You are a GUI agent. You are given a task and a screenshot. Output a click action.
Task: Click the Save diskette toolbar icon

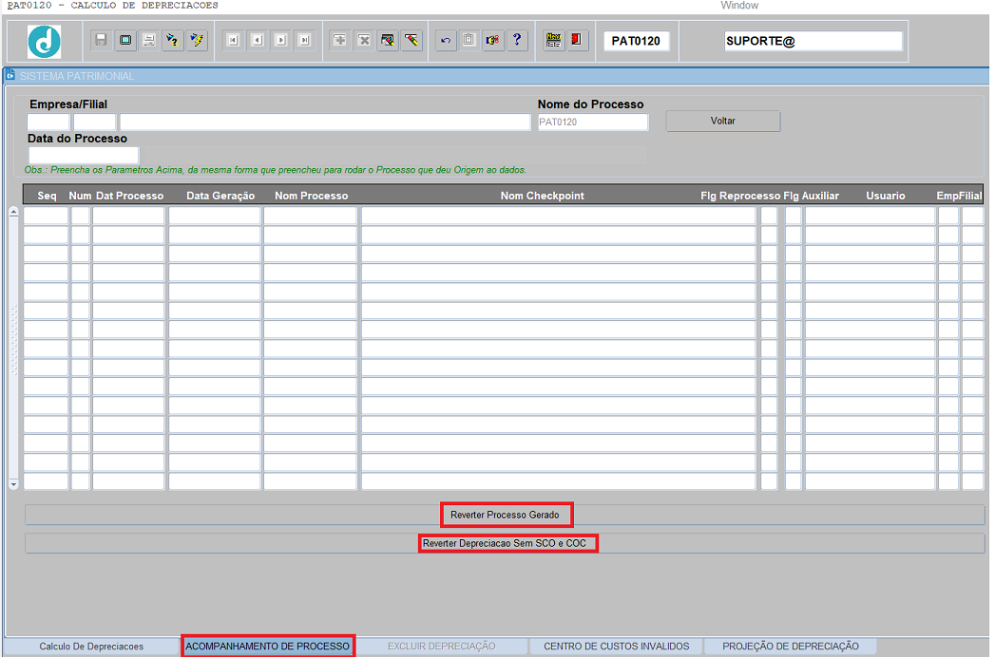click(101, 41)
